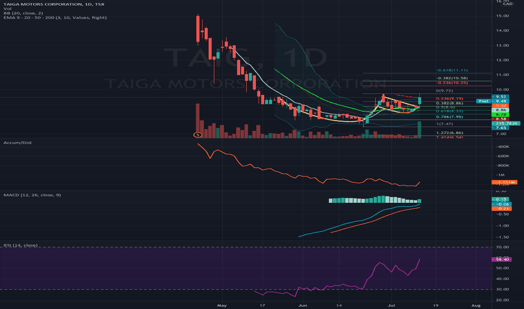
Task: Click the 30.00 RSI axis tick
Action: [x=503, y=289]
